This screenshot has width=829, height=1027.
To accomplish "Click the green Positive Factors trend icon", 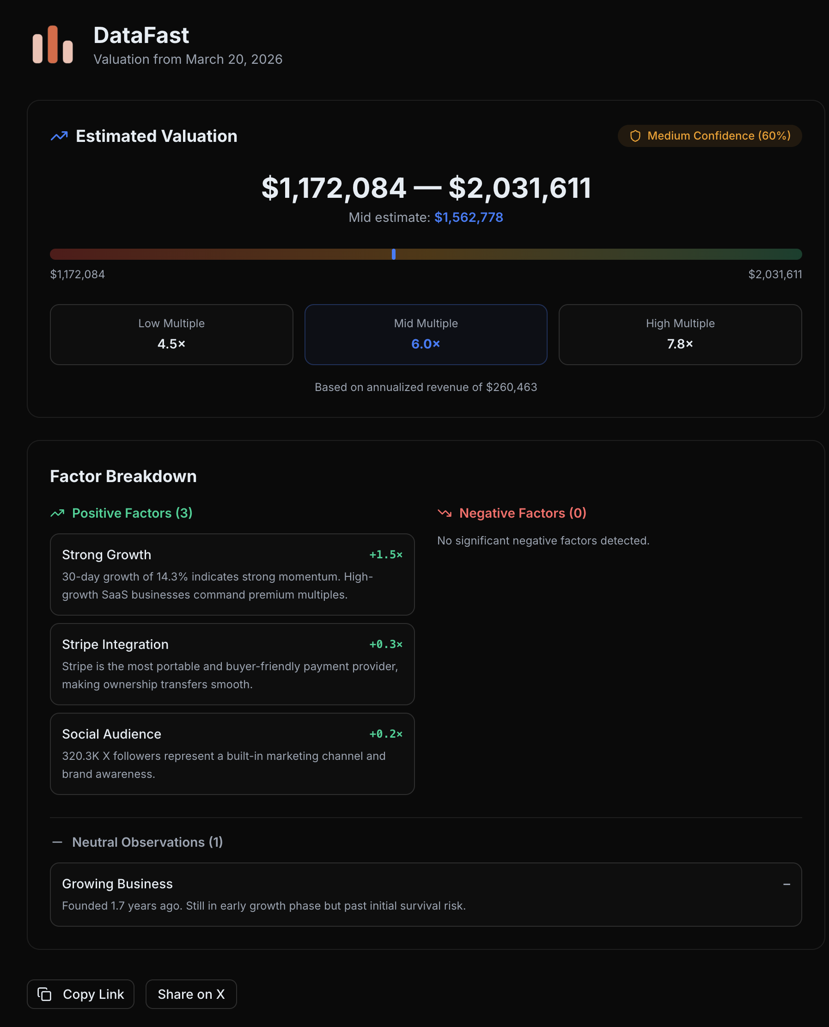I will pos(57,513).
